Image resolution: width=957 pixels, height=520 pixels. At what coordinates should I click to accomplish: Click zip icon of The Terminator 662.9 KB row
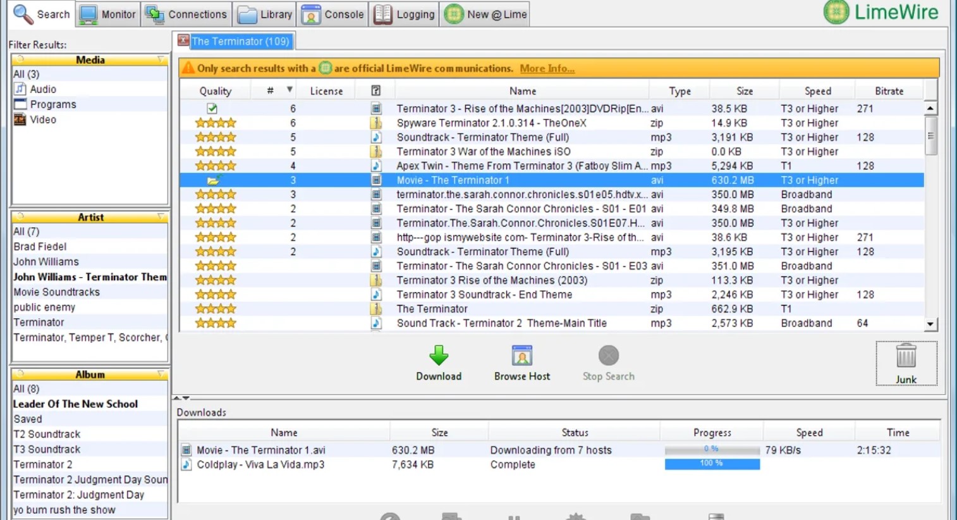(376, 309)
